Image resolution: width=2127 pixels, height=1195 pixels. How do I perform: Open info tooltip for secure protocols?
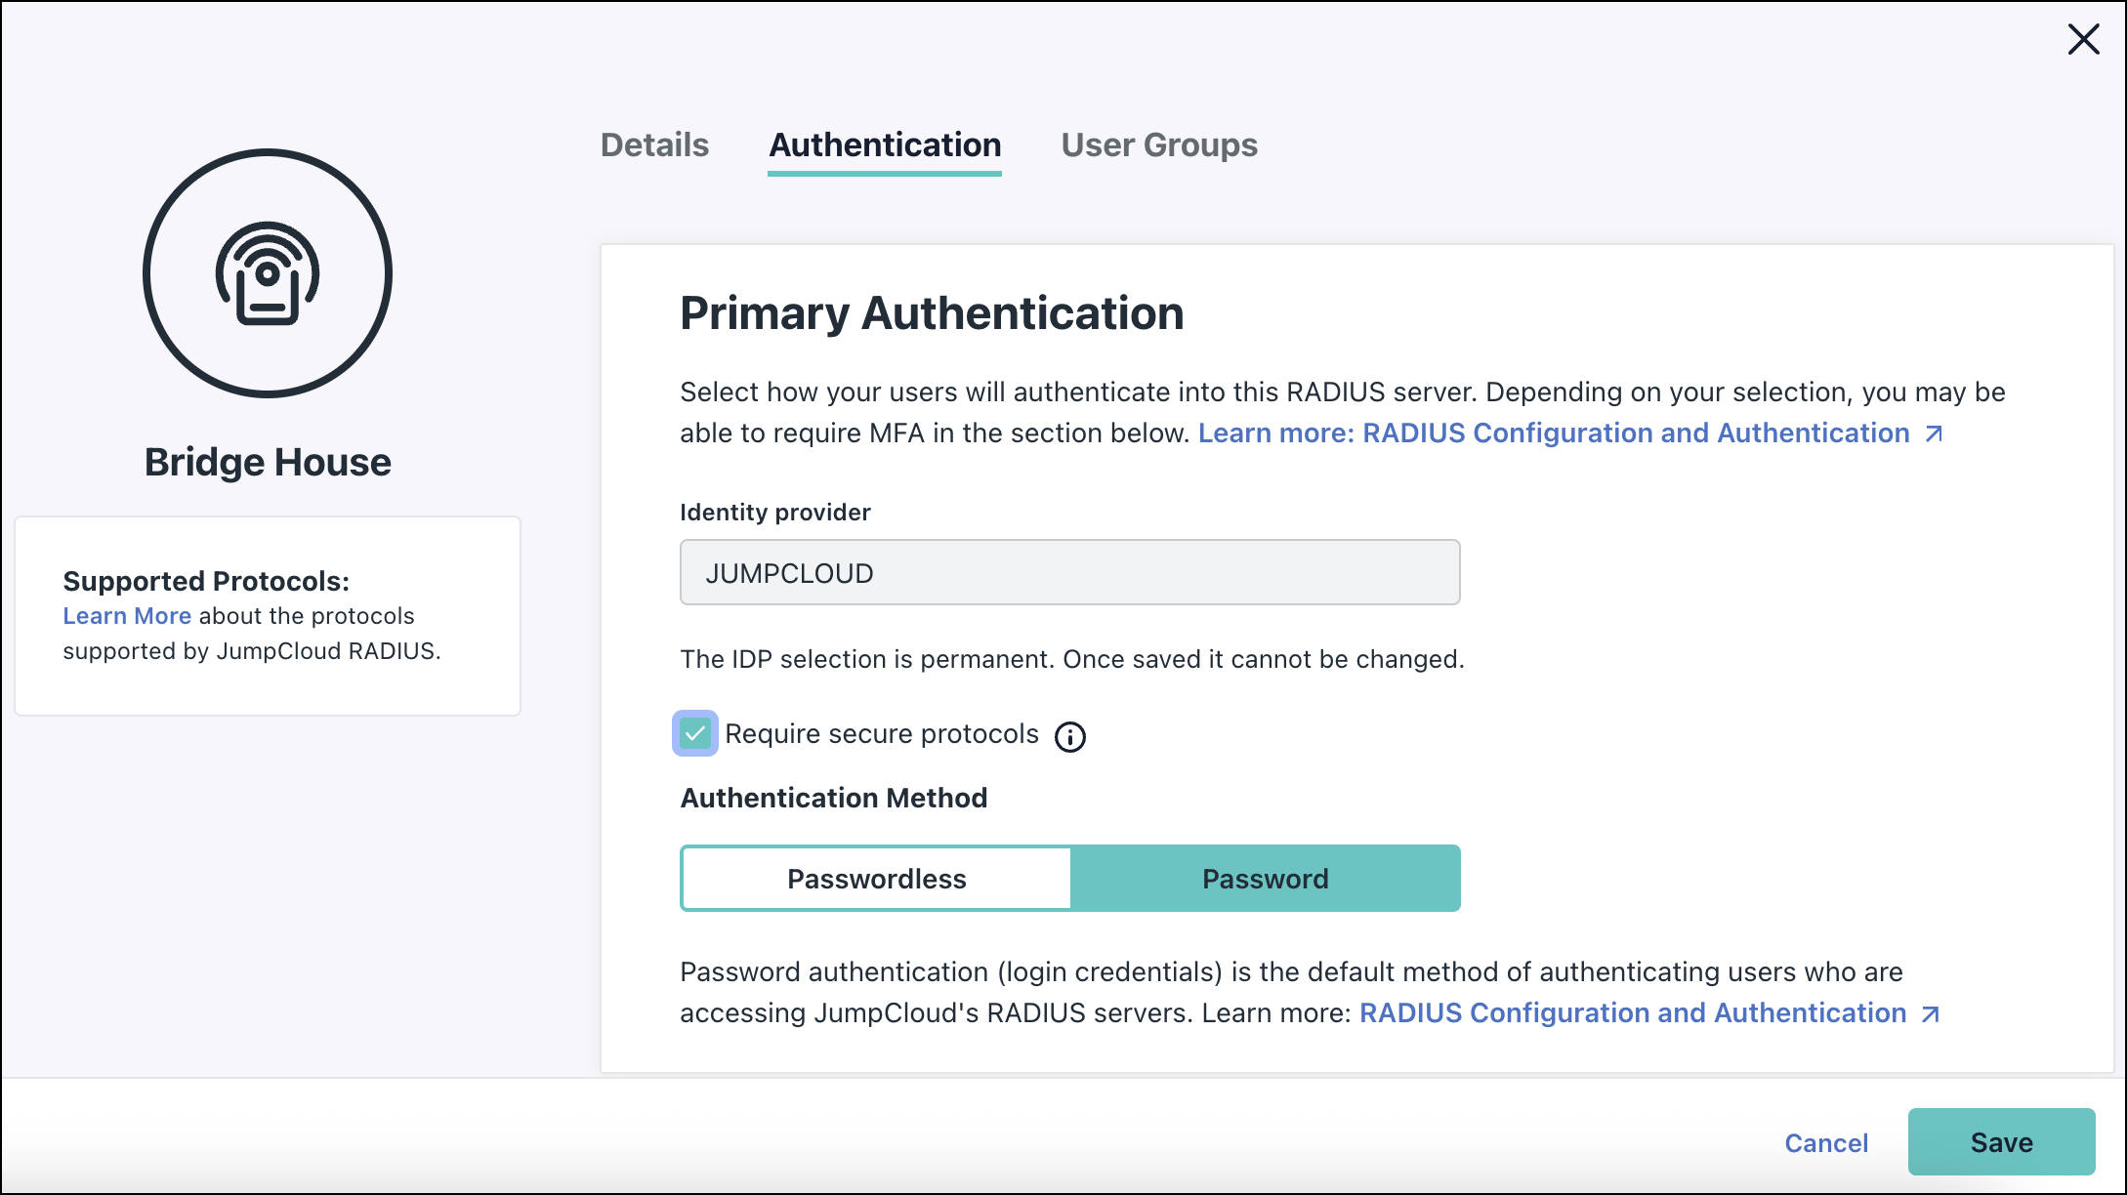coord(1070,736)
